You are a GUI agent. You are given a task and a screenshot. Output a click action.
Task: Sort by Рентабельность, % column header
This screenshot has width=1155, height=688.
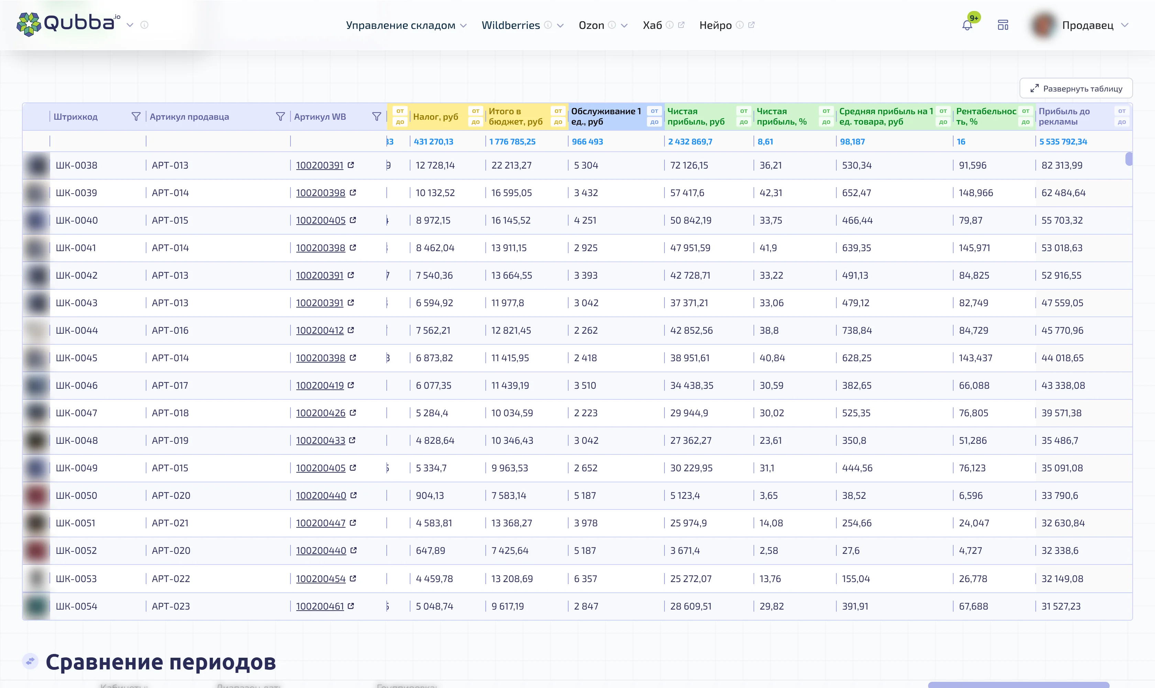[986, 116]
